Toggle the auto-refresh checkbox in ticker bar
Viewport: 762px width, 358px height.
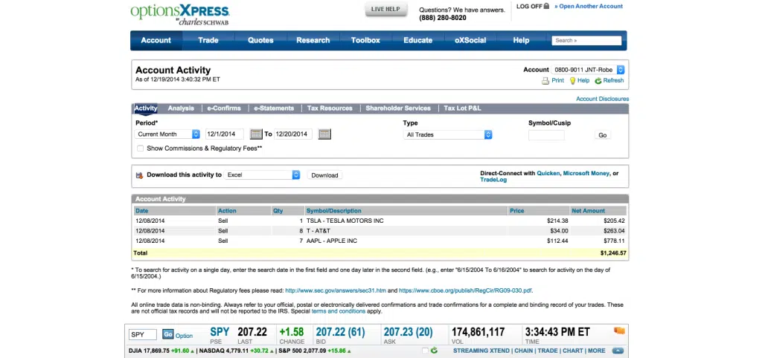coord(425,351)
